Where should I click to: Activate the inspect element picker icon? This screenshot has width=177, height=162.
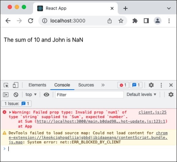pos(6,85)
